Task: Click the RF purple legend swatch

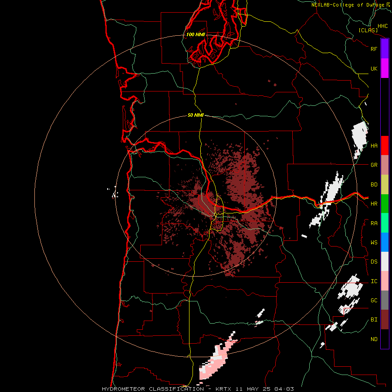Action: (x=385, y=49)
